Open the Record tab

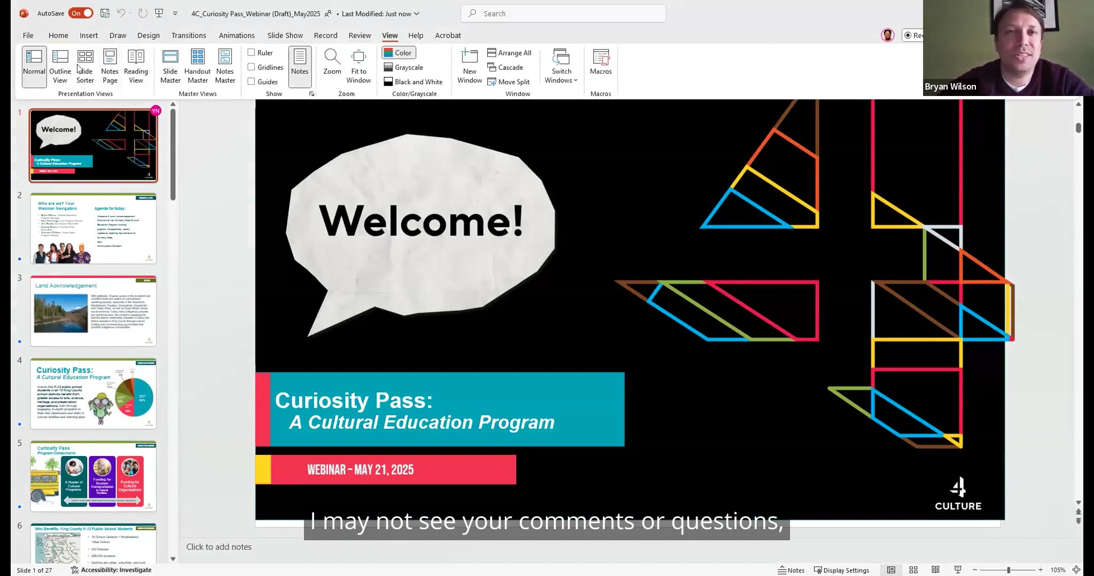(x=326, y=35)
